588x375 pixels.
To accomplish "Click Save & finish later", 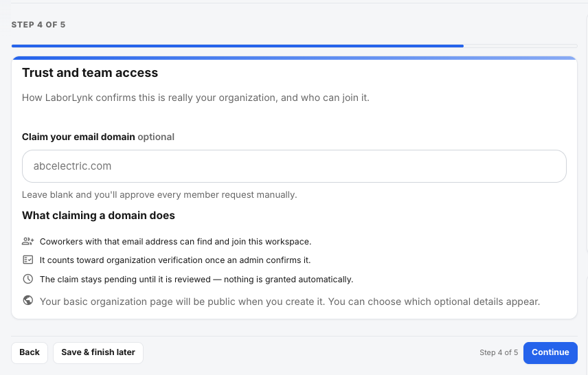I will point(98,352).
